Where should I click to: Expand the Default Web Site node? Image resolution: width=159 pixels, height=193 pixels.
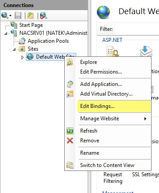click(x=22, y=57)
